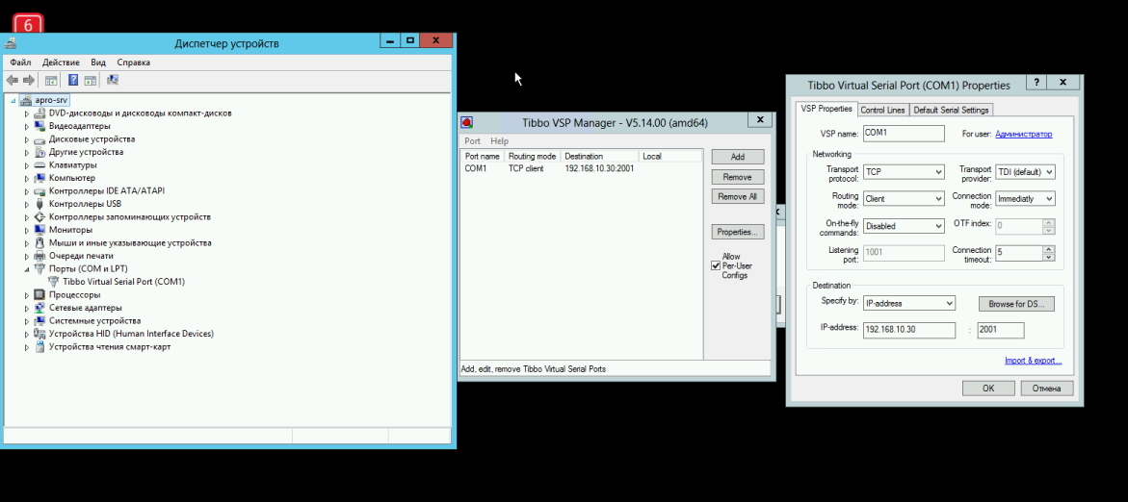
Task: Select the COM1 row in VSP Manager list
Action: point(549,168)
